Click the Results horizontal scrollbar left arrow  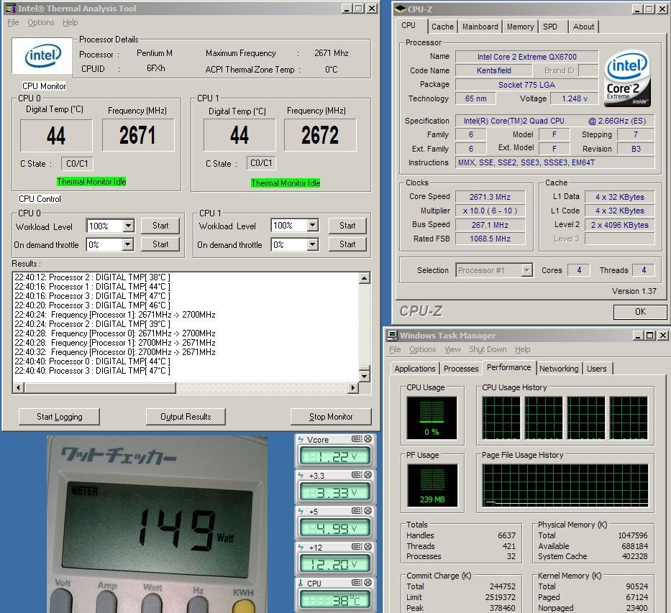[x=19, y=388]
